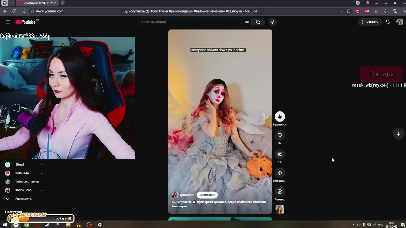This screenshot has height=228, width=406.
Task: Go to YouTube home via logo
Action: pos(25,22)
